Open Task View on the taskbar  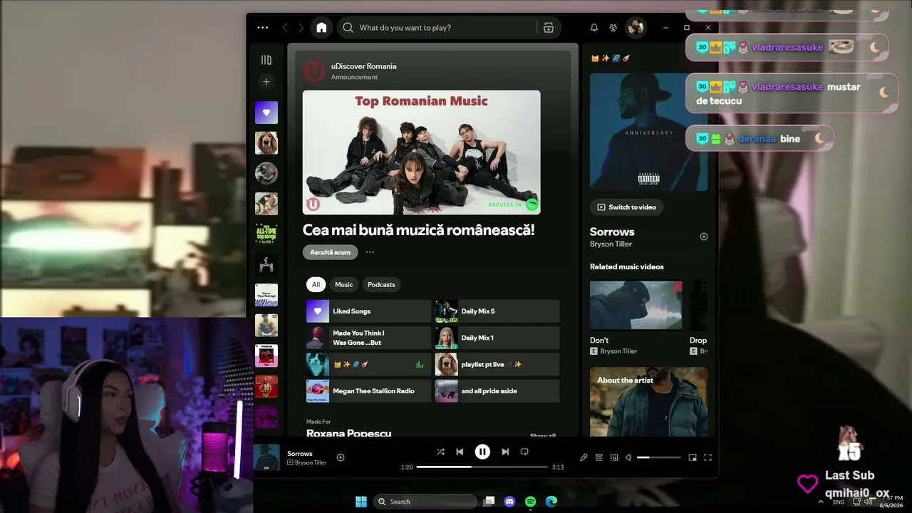point(489,502)
